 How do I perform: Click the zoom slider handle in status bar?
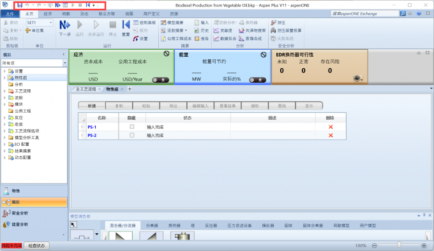399,245
